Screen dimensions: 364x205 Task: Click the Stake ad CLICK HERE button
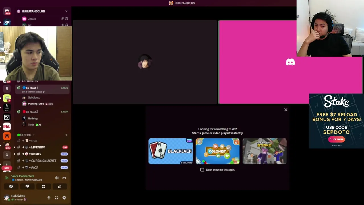336,139
